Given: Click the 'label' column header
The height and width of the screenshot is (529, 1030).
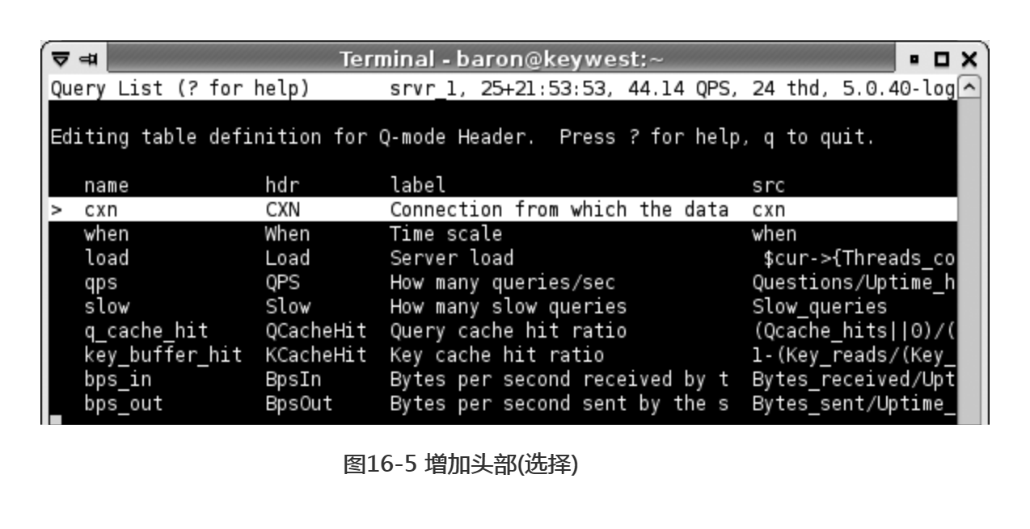Looking at the screenshot, I should coord(418,186).
